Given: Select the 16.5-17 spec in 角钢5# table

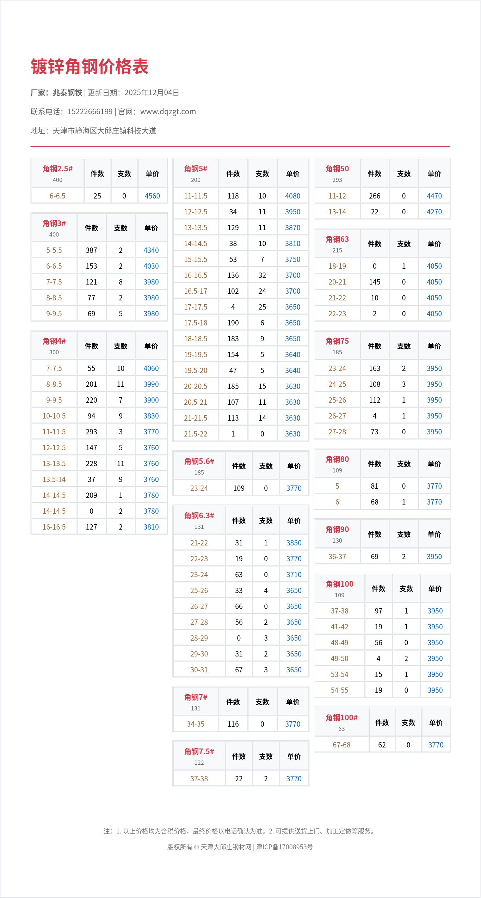Looking at the screenshot, I should pos(196,291).
